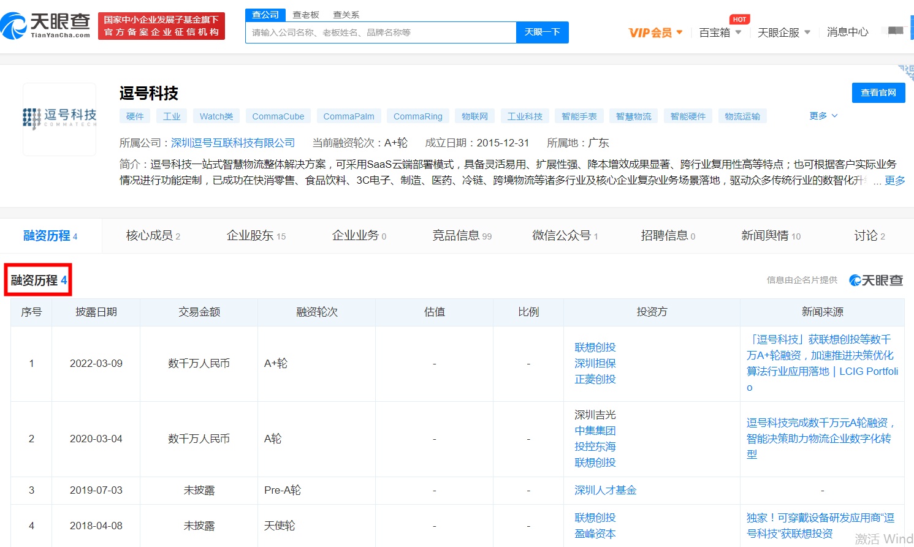The height and width of the screenshot is (547, 914).
Task: Expand full company intro via 更多 link
Action: click(x=894, y=180)
